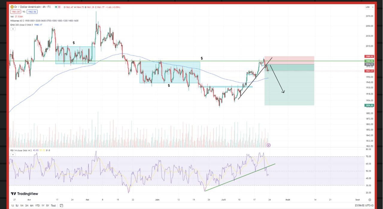Select the EMA 200 close indicator legend
The height and width of the screenshot is (209, 383).
pos(26,25)
